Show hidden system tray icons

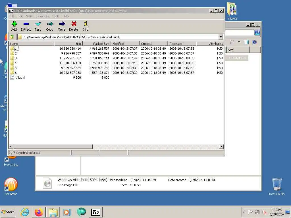click(x=244, y=211)
